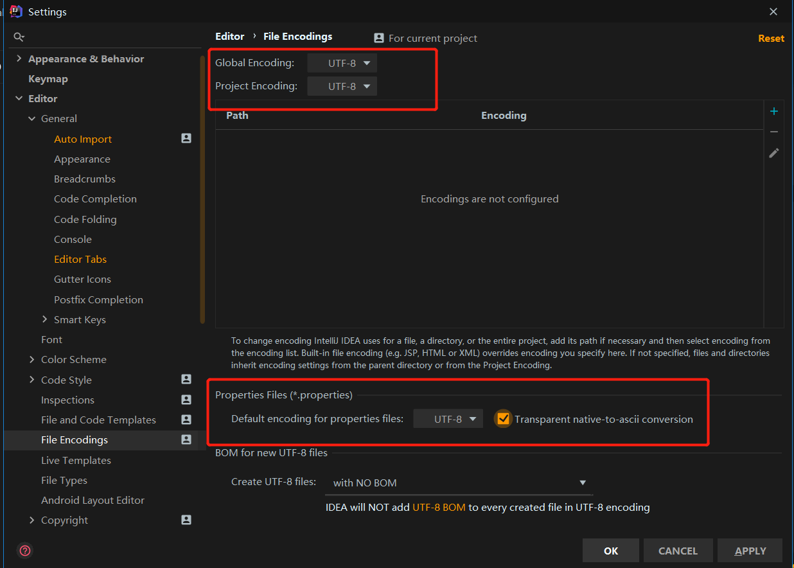Open Postfix Completion settings
This screenshot has height=568, width=794.
coord(98,299)
